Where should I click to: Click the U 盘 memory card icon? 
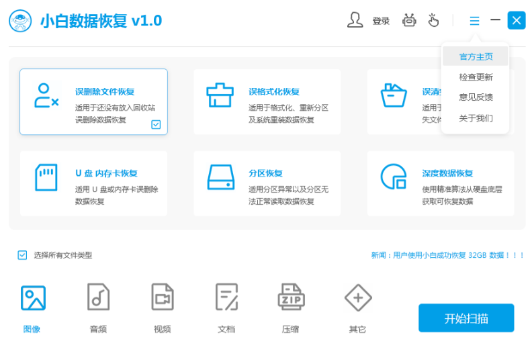click(x=46, y=177)
